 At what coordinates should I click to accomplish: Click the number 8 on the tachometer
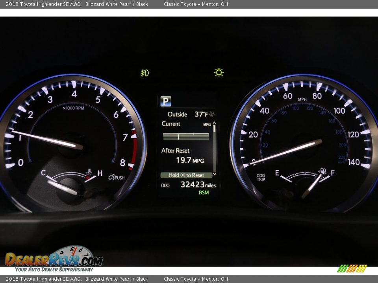(x=122, y=163)
